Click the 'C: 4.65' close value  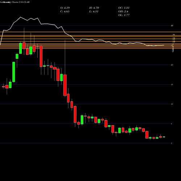click(x=65, y=12)
